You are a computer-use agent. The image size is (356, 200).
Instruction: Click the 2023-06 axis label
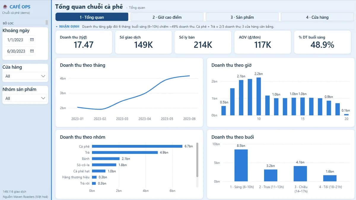[189, 119]
